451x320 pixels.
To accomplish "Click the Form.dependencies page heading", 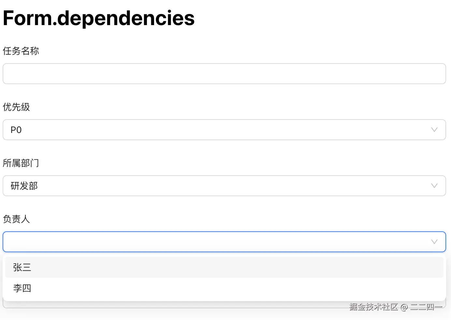I will click(99, 18).
